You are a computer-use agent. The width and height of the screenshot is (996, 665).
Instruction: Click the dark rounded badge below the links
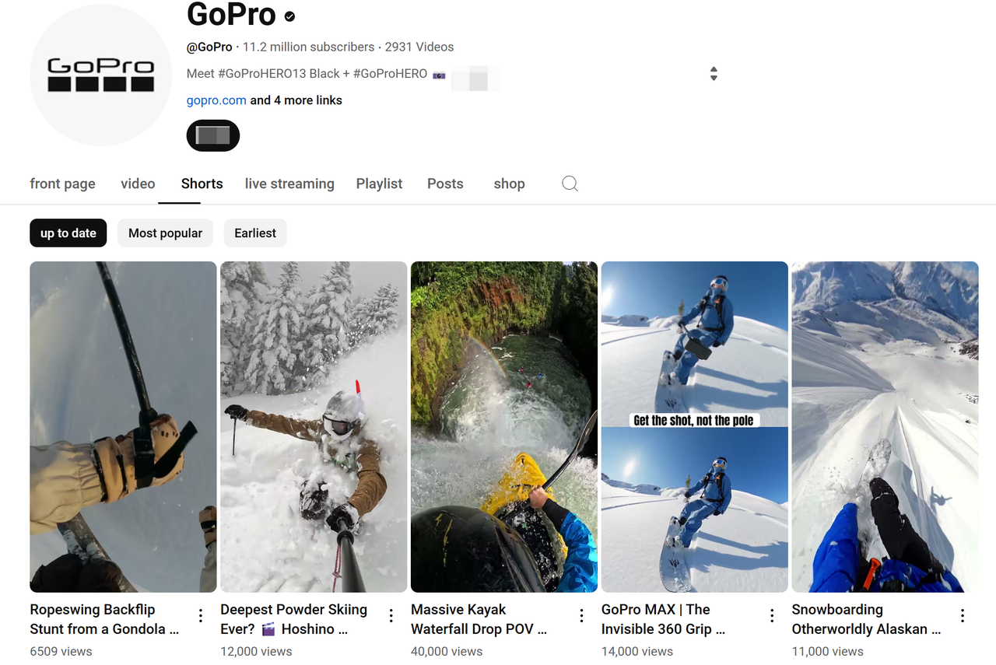pyautogui.click(x=212, y=135)
